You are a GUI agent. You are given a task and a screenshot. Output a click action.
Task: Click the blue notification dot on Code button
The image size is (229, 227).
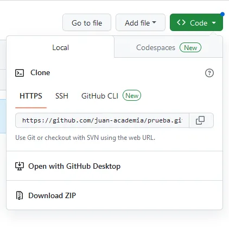point(222,14)
